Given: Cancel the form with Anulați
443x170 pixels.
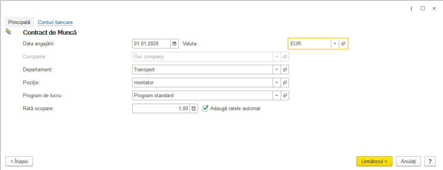Looking at the screenshot, I should [x=408, y=161].
